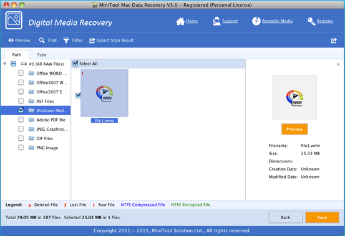Uncheck the file1.wmv checkbox

click(78, 95)
